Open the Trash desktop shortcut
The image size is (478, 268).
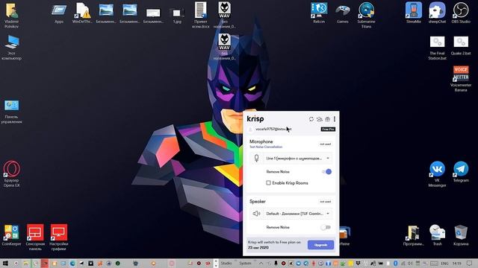[x=437, y=234]
